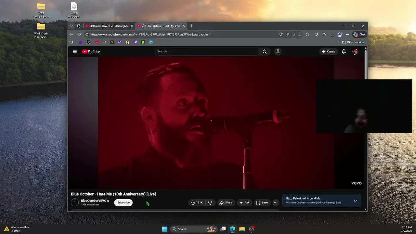Select the WWE Crush Hour (USA) desktop folder
Image resolution: width=416 pixels, height=234 pixels.
pos(41,31)
